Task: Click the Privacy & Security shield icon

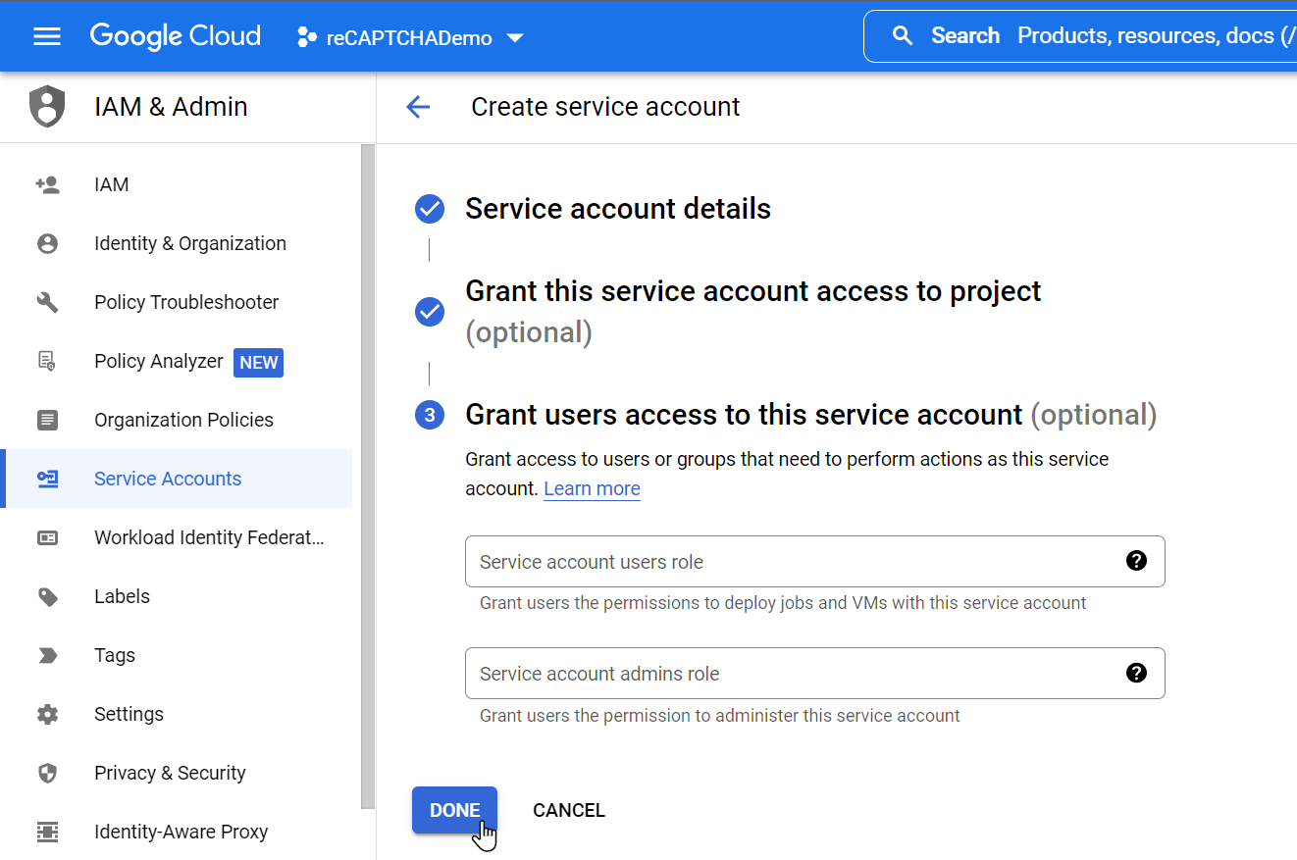Action: tap(47, 773)
